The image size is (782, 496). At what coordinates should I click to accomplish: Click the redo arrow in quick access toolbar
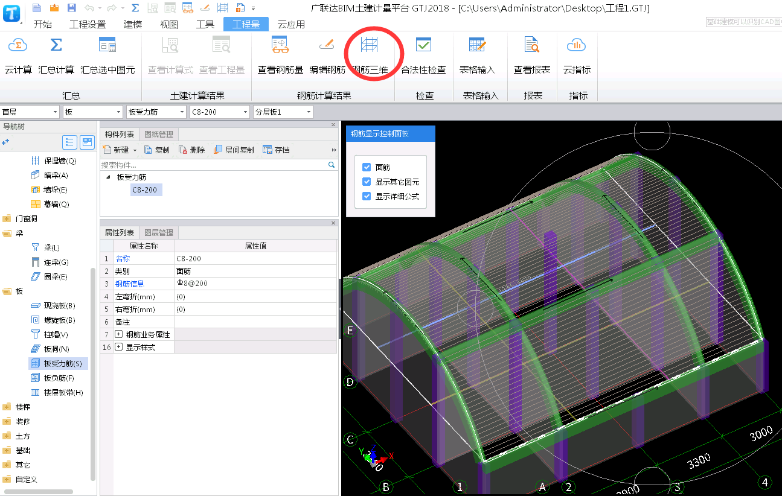(111, 8)
